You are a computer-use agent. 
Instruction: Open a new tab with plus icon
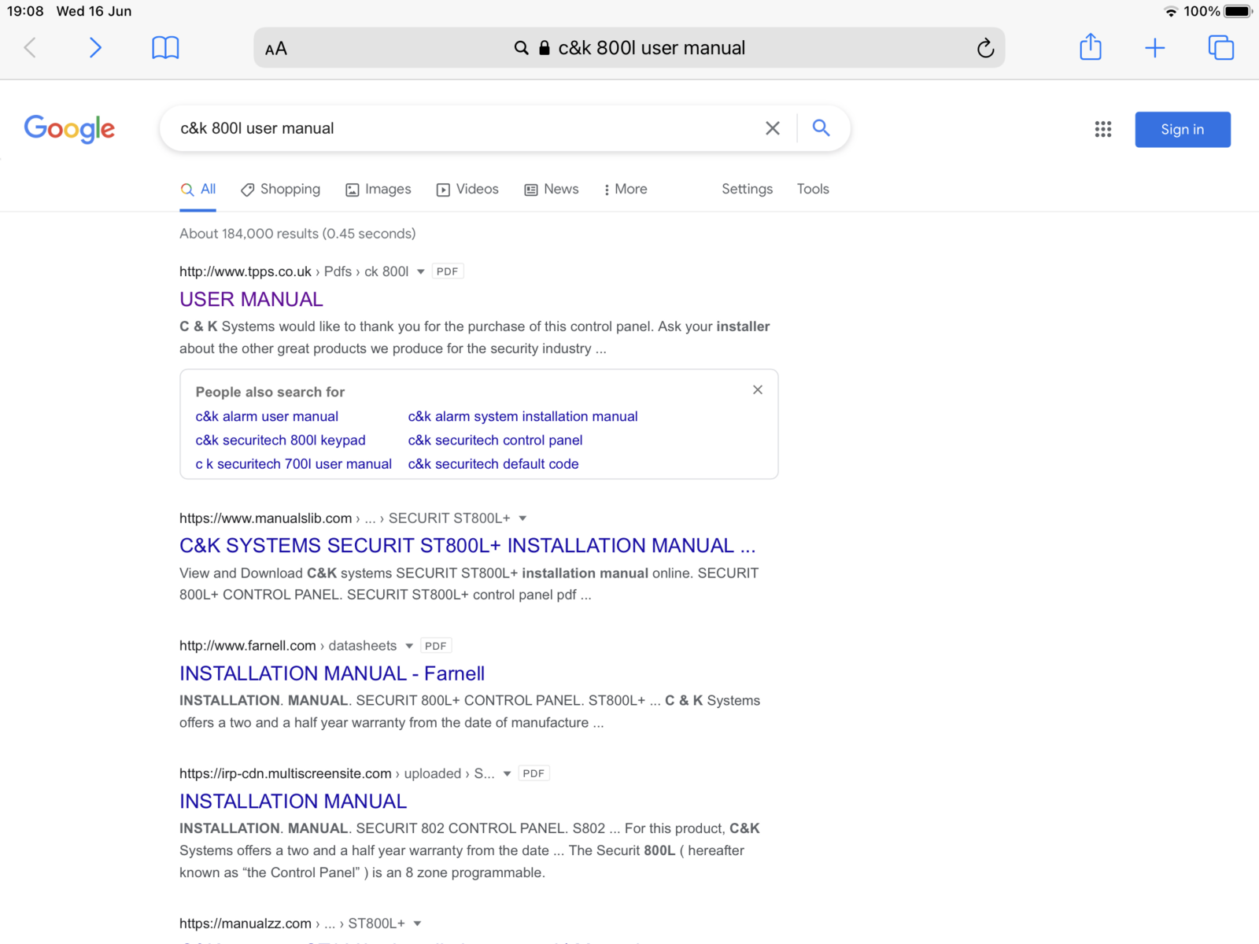click(1154, 48)
